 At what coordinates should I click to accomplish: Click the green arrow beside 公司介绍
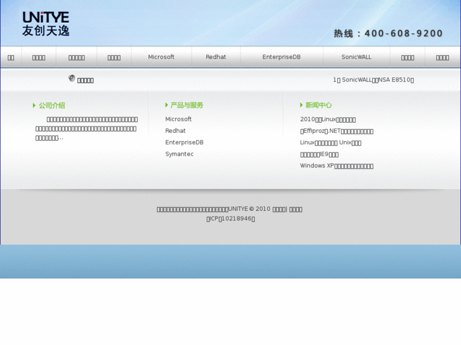tap(34, 106)
